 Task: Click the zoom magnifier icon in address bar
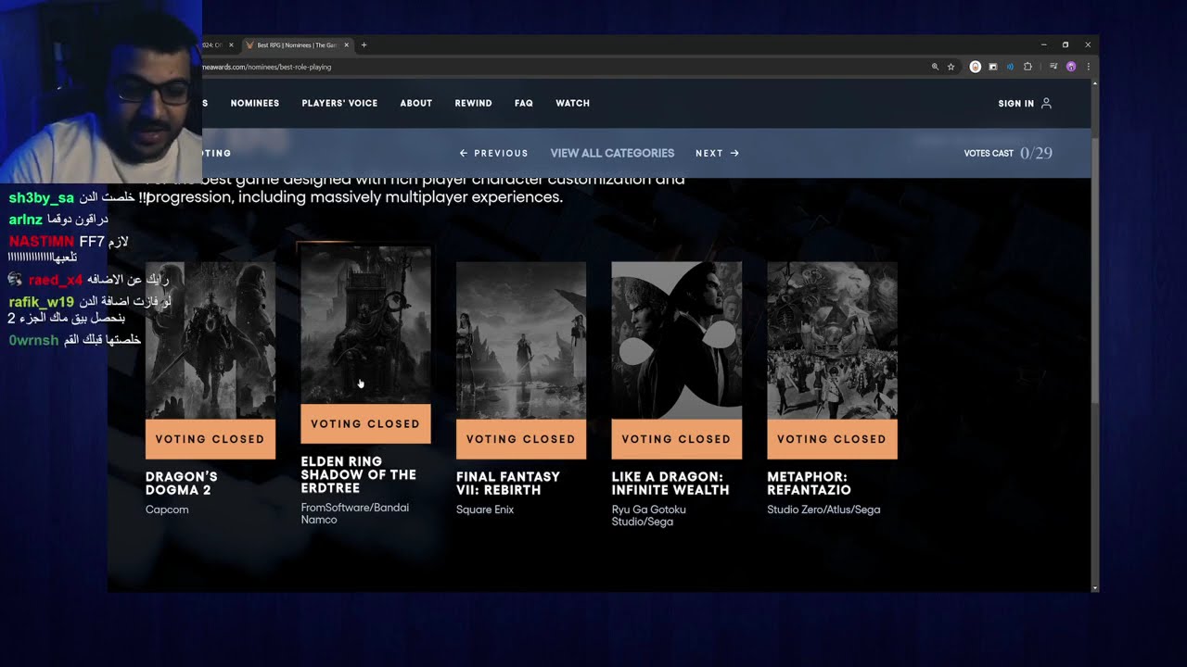point(935,67)
